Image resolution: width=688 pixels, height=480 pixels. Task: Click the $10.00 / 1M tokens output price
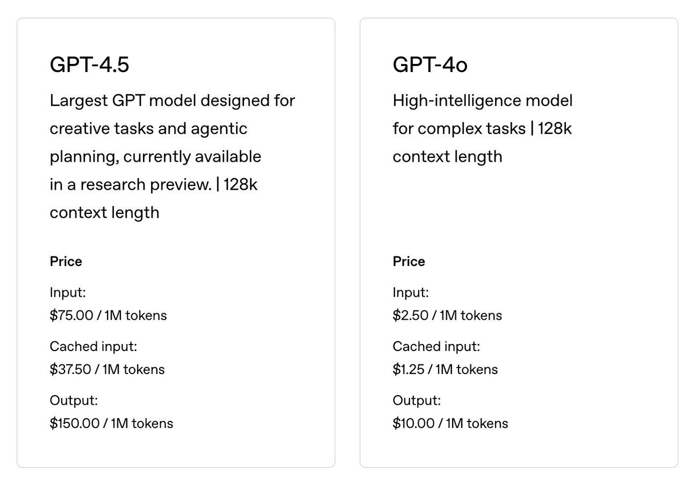tap(450, 424)
